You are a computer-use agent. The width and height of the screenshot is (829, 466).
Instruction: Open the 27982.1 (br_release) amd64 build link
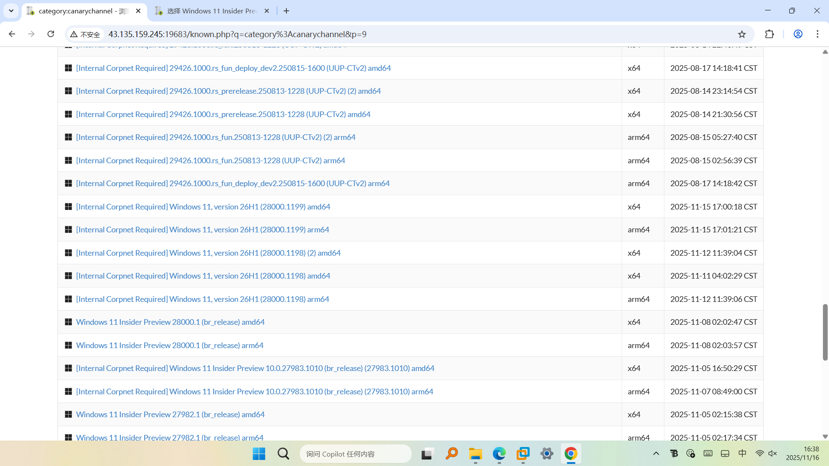click(x=170, y=415)
